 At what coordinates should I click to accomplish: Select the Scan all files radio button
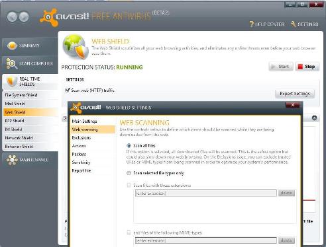pyautogui.click(x=129, y=145)
